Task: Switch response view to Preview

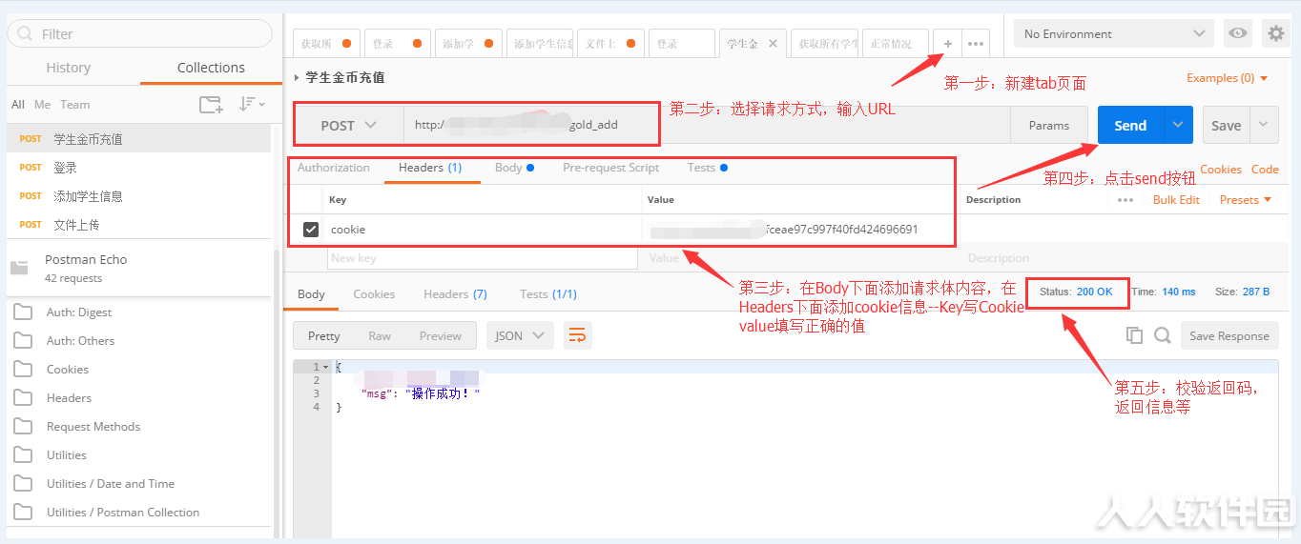Action: [x=441, y=335]
